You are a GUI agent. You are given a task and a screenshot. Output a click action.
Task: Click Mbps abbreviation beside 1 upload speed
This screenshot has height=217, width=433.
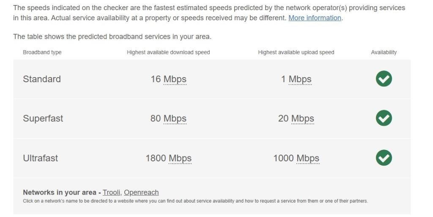[x=300, y=79]
